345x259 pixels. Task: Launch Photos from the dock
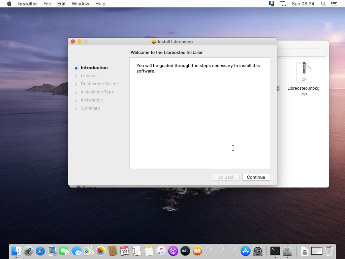[x=100, y=251]
